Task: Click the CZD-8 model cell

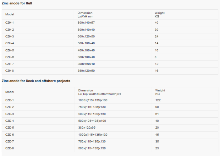Action: point(10,148)
